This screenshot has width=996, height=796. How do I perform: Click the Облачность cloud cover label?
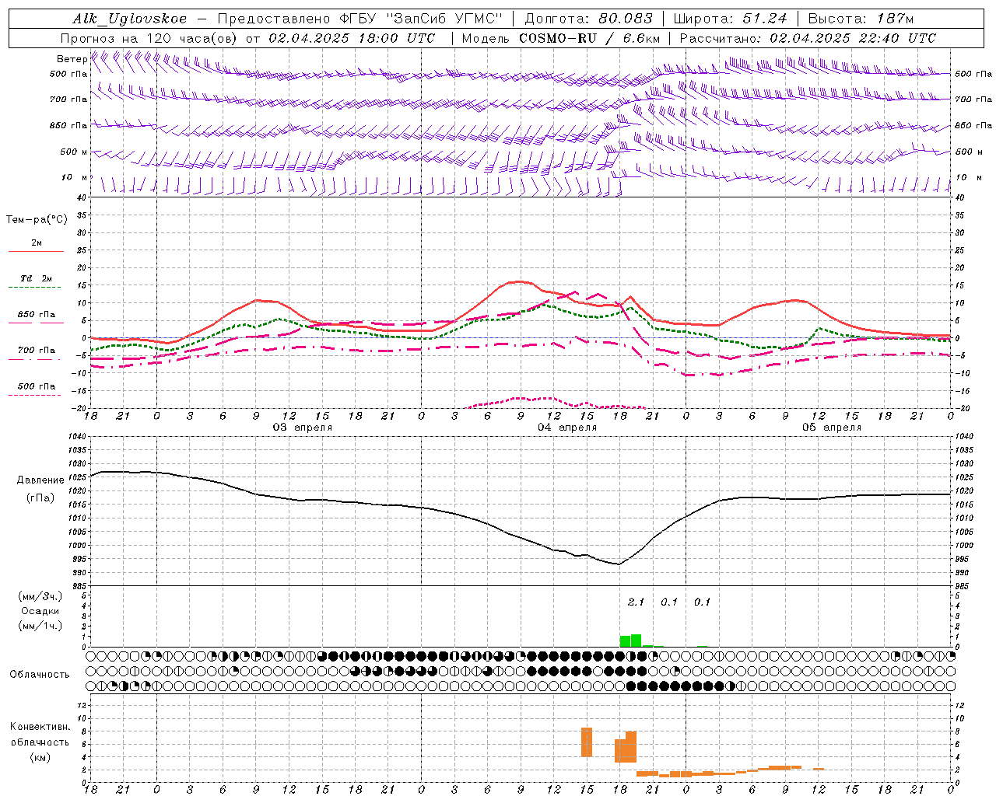click(40, 674)
